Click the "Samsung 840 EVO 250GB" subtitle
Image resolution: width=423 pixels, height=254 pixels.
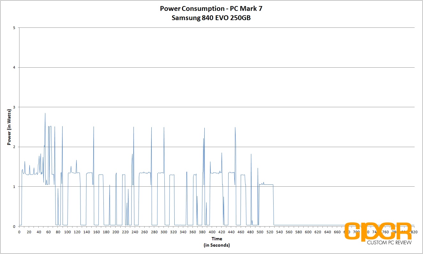click(211, 18)
